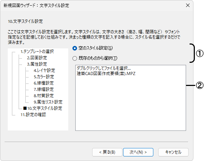
Task: Open step 1.テンプレートの選択 in the tree
Action: [x=37, y=52]
